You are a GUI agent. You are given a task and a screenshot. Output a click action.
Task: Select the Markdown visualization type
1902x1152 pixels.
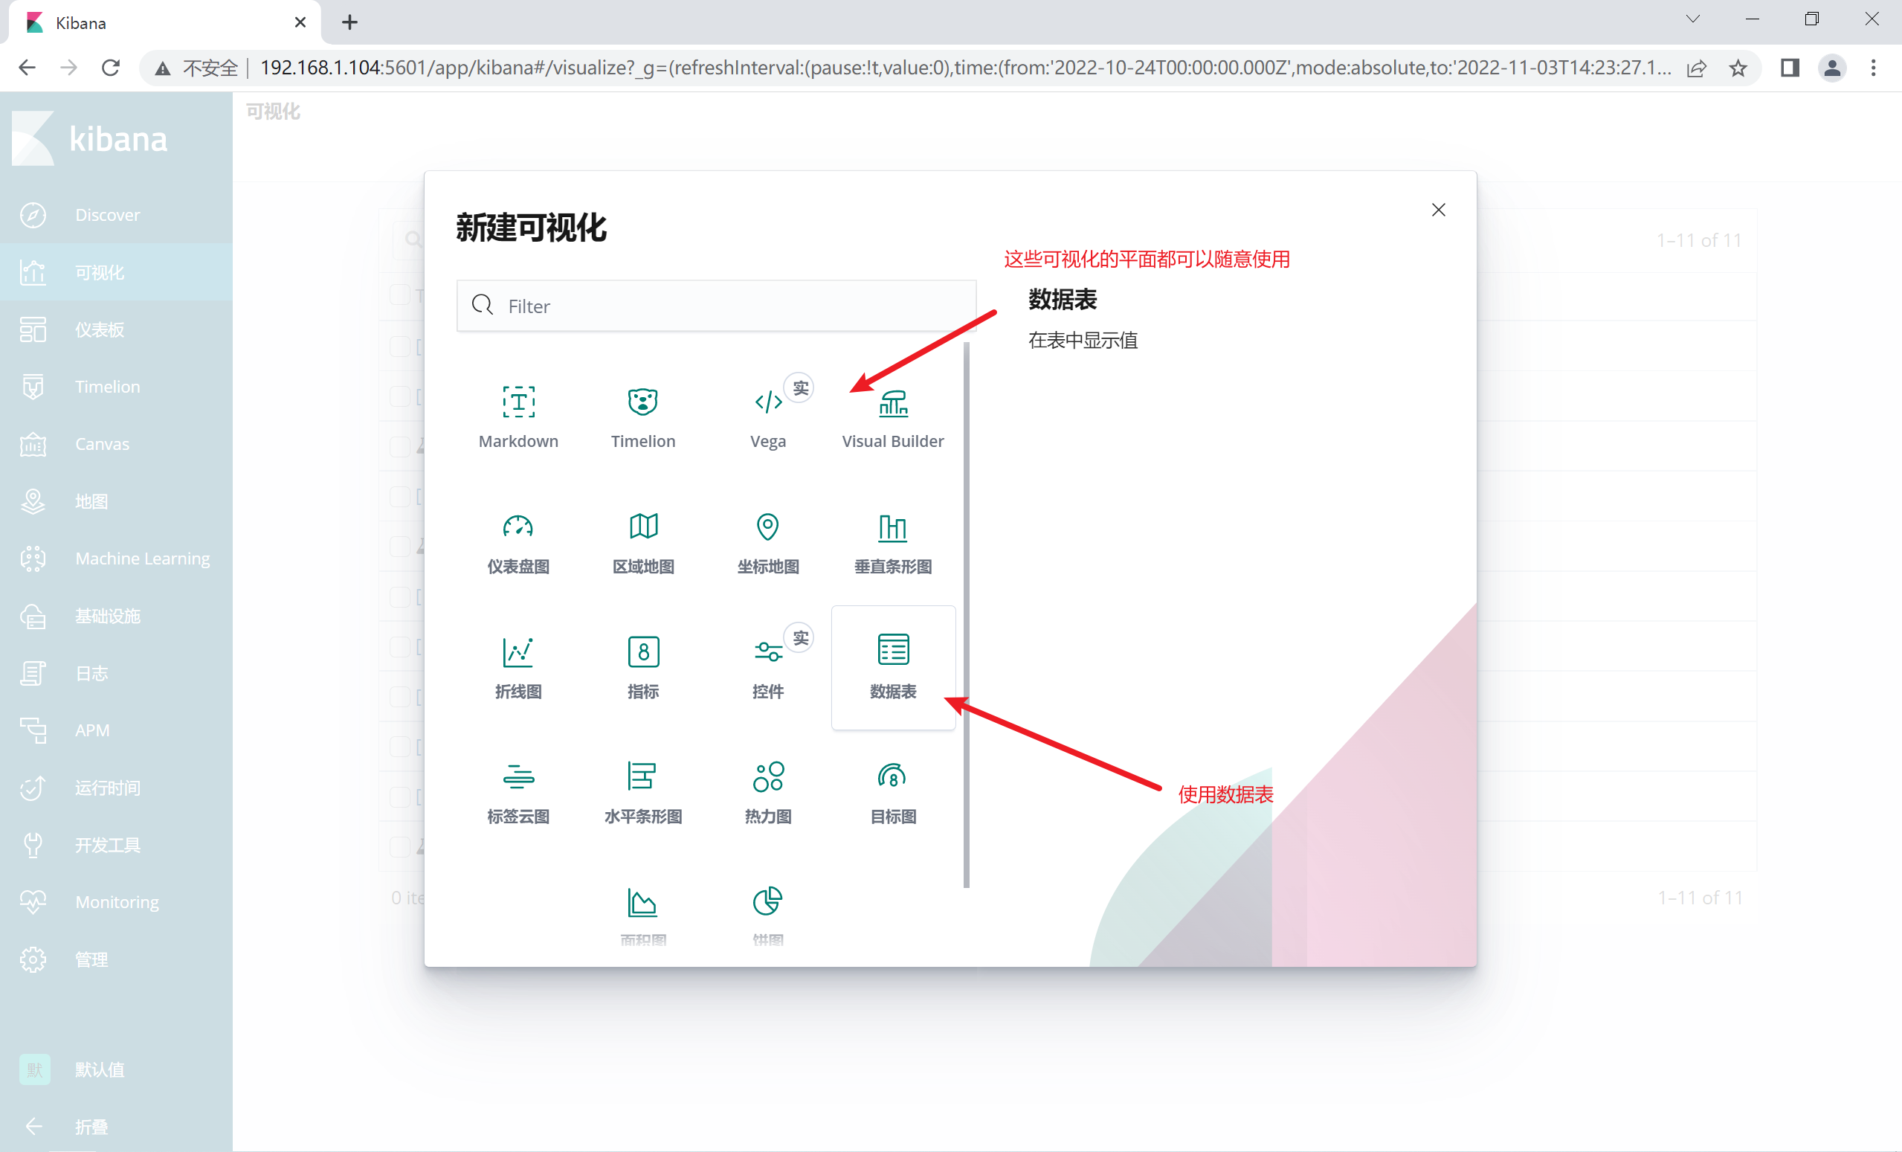point(518,418)
